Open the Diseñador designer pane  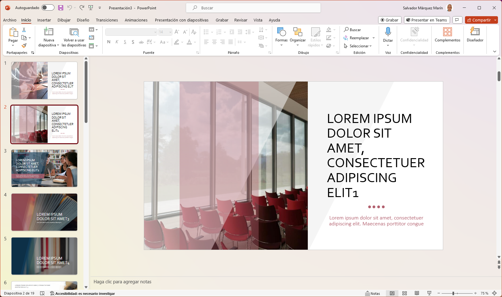475,35
